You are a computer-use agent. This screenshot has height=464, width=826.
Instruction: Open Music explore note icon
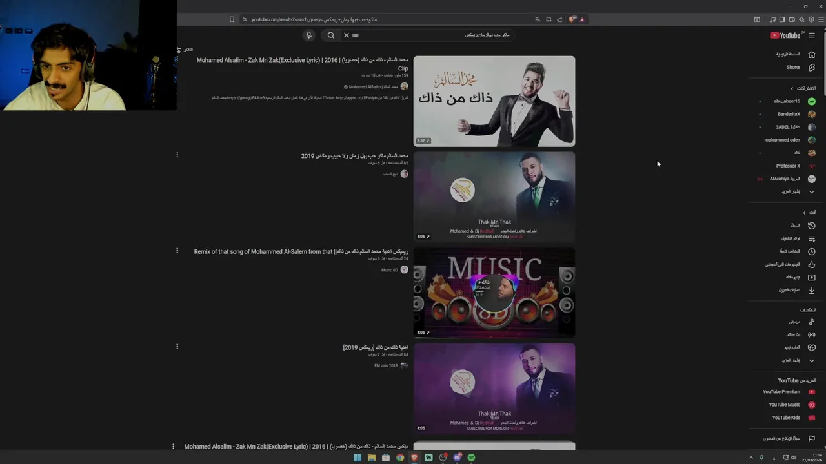812,322
